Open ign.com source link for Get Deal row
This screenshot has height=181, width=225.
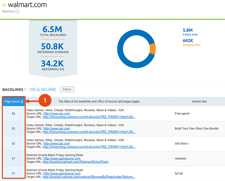point(57,143)
